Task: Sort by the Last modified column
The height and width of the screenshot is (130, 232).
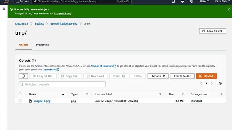Action: (x=160, y=94)
